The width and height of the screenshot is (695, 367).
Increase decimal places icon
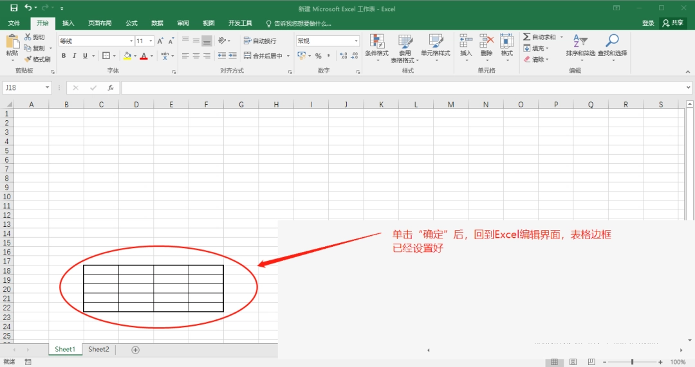point(344,56)
